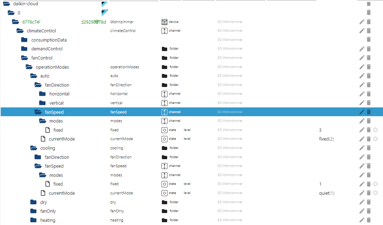
Task: Collapse the climateControl folder
Action: coord(20,31)
